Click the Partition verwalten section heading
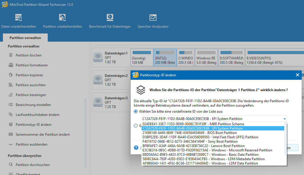 [24, 46]
